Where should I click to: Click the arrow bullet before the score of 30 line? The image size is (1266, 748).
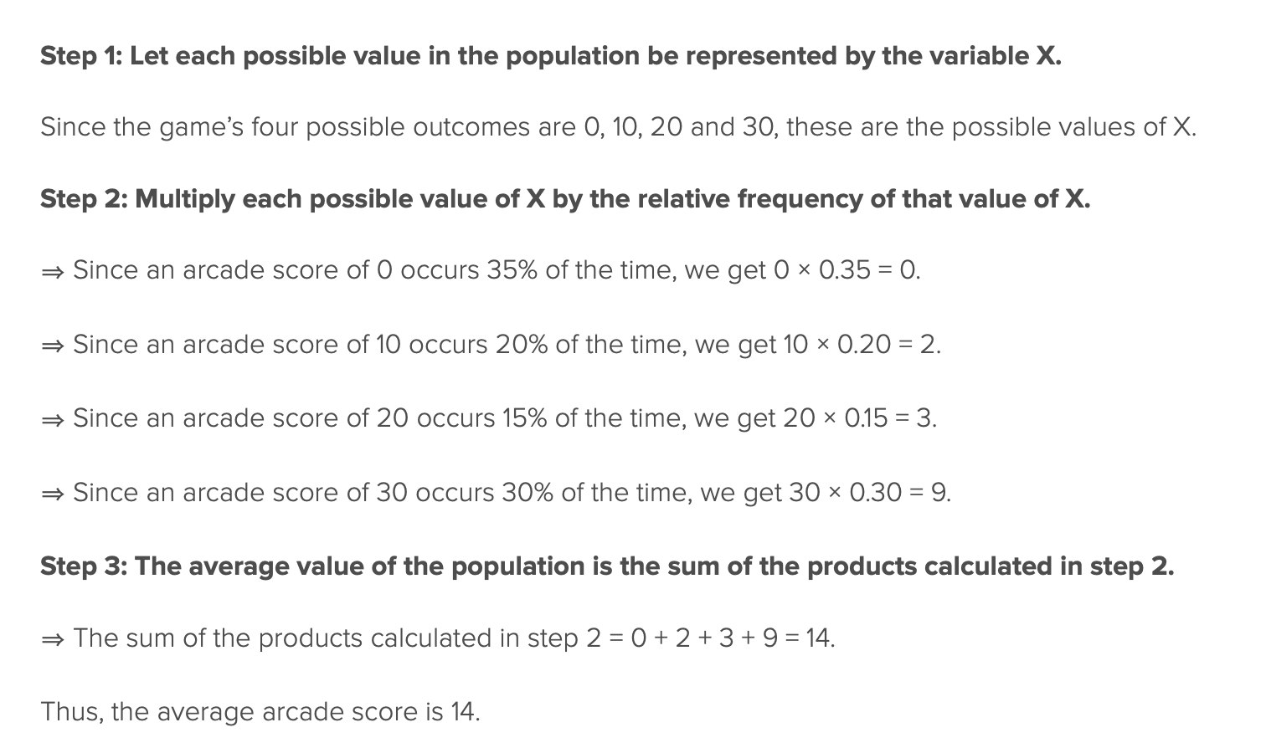[52, 493]
